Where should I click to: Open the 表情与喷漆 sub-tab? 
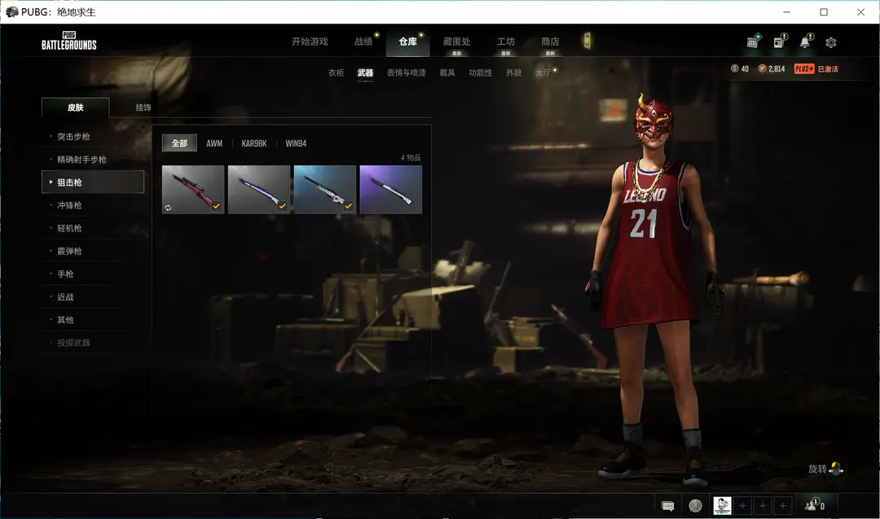(407, 73)
